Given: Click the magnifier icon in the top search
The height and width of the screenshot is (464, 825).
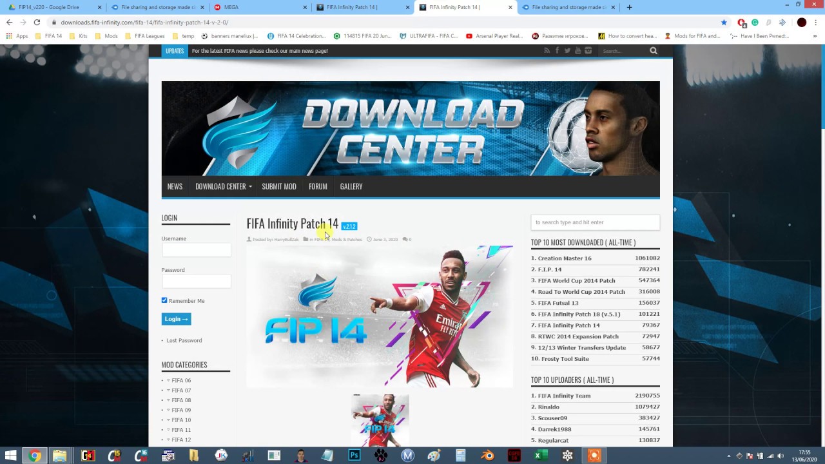Looking at the screenshot, I should point(653,50).
